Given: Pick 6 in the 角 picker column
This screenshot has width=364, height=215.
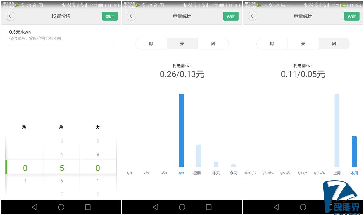Looking at the screenshot, I should 62,181.
